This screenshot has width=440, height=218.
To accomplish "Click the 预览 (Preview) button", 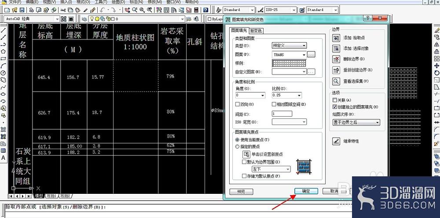I will click(x=241, y=192).
